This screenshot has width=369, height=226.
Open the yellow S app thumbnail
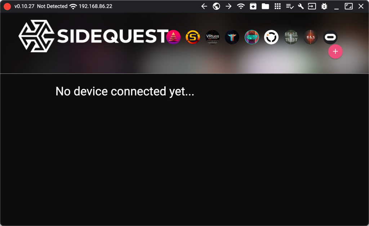[x=193, y=37]
